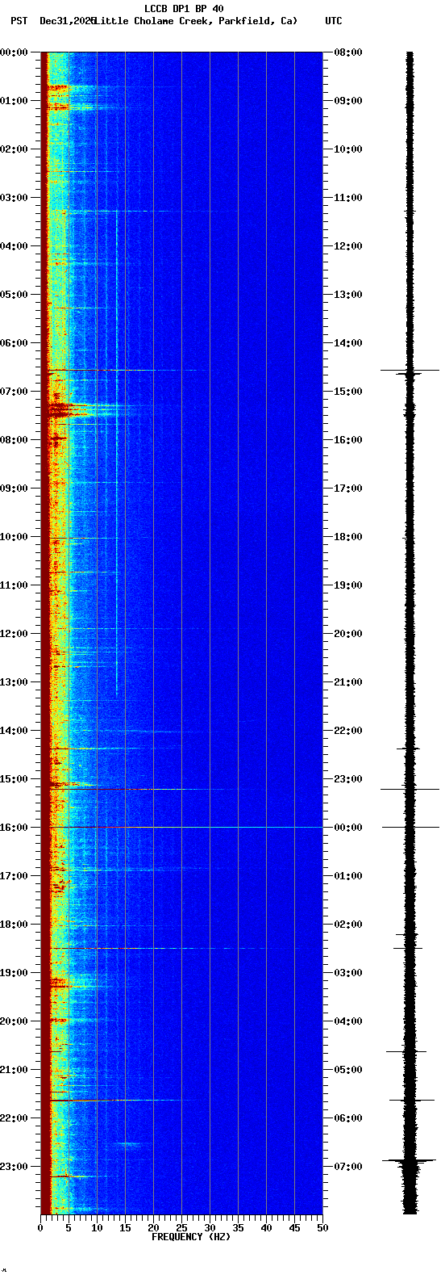Click the PST time label '05:00'
This screenshot has height=1279, width=445.
tap(14, 295)
